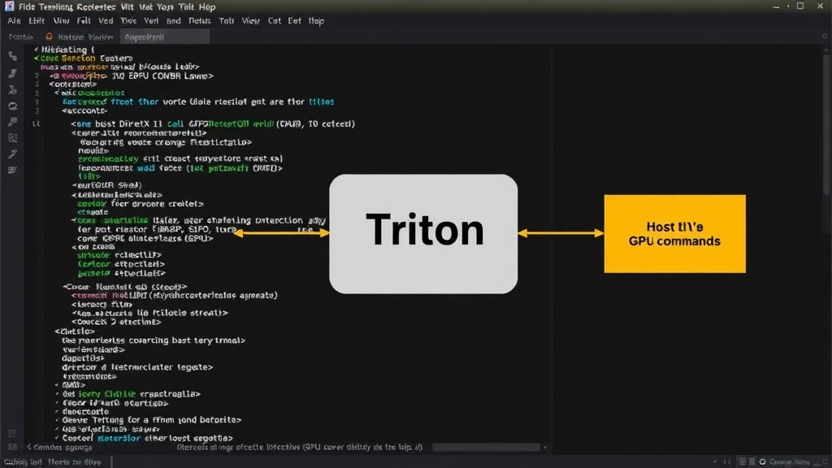Close the editor window
This screenshot has width=832, height=468.
click(821, 6)
